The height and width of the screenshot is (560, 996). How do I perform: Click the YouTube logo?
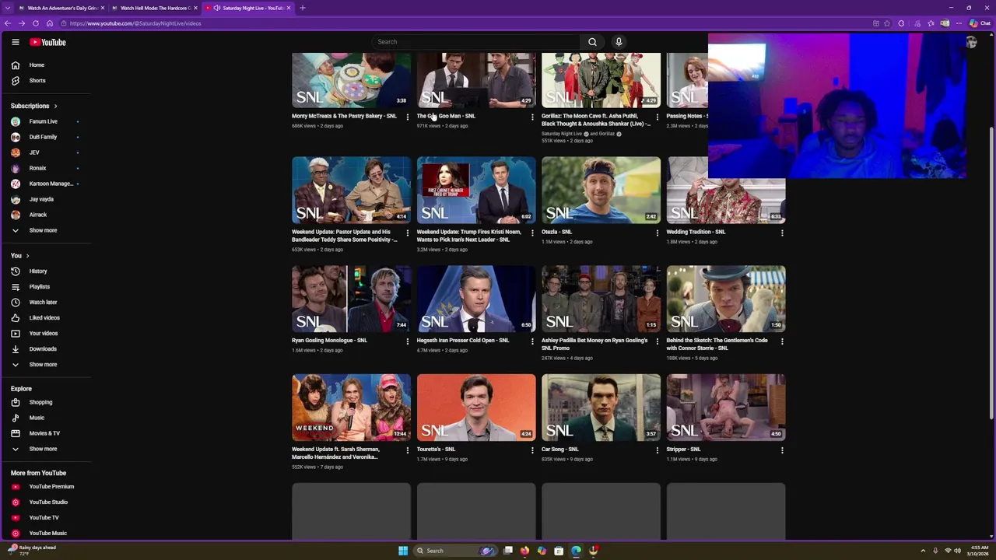(x=48, y=42)
